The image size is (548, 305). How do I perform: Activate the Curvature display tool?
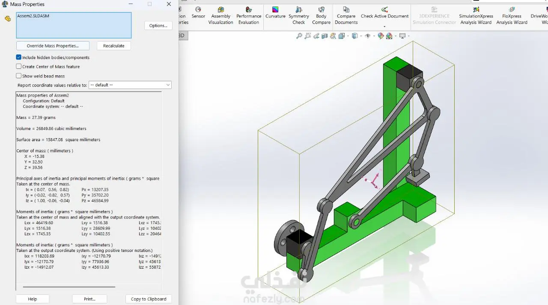pos(275,13)
